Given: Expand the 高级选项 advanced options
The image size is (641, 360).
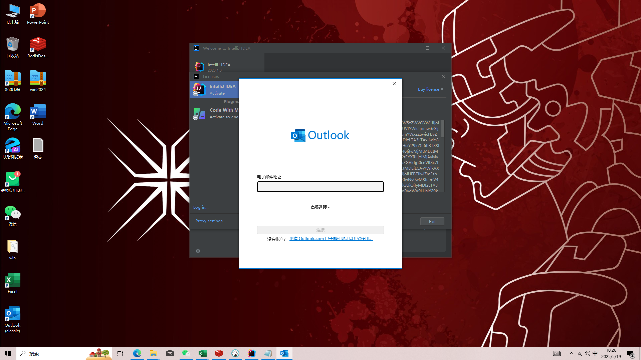Looking at the screenshot, I should (x=320, y=207).
